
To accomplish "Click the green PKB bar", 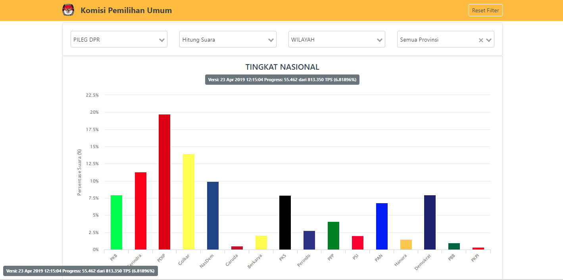I will click(116, 222).
